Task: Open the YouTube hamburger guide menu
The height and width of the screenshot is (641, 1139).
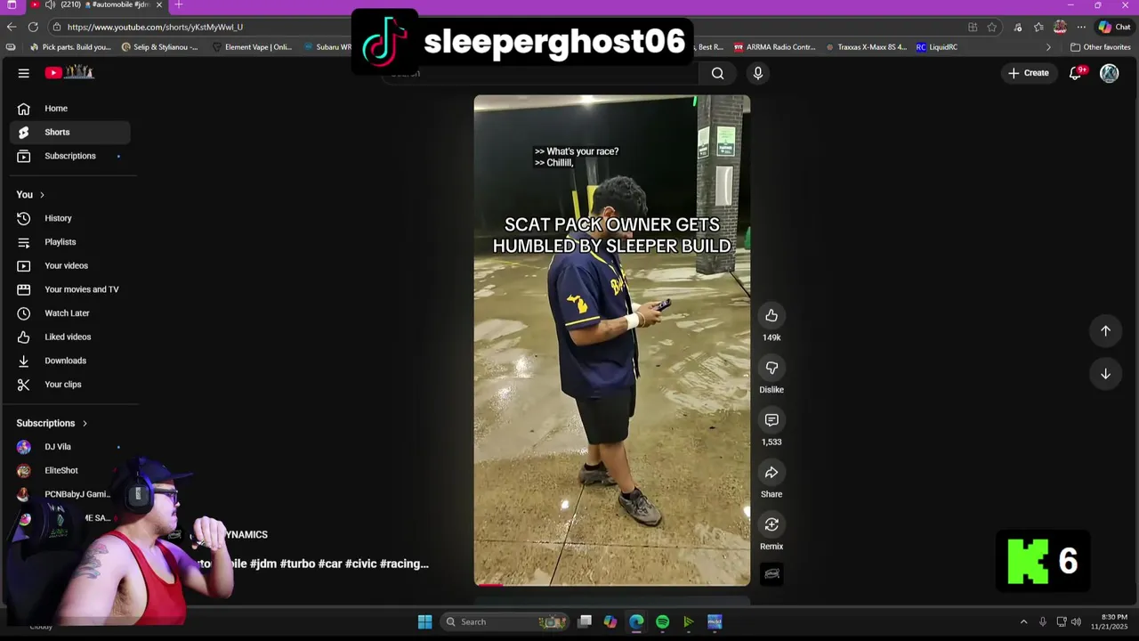Action: pos(24,73)
